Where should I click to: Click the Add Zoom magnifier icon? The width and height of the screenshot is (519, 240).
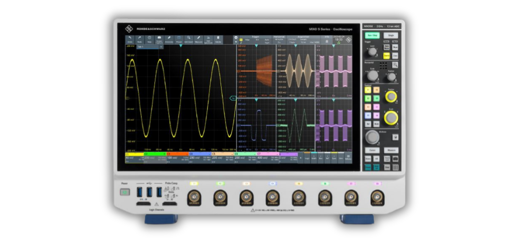[189, 39]
